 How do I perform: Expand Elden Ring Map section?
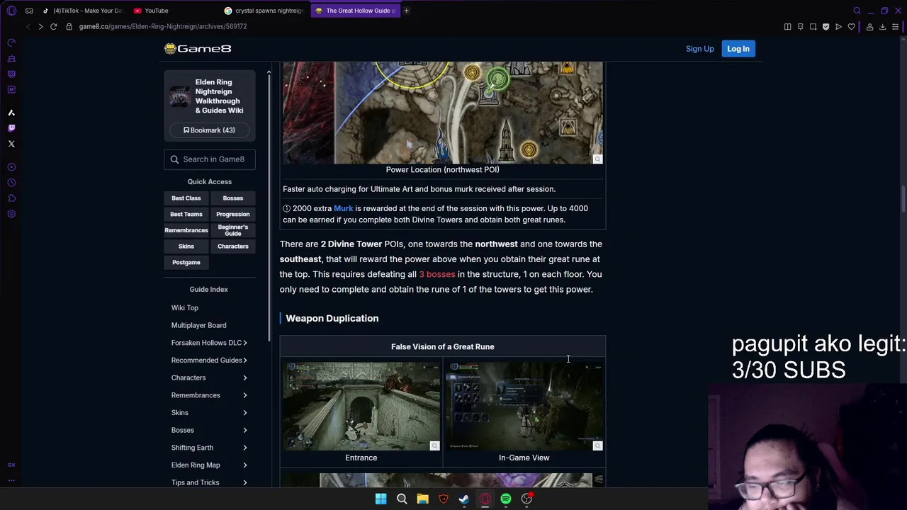click(209, 465)
